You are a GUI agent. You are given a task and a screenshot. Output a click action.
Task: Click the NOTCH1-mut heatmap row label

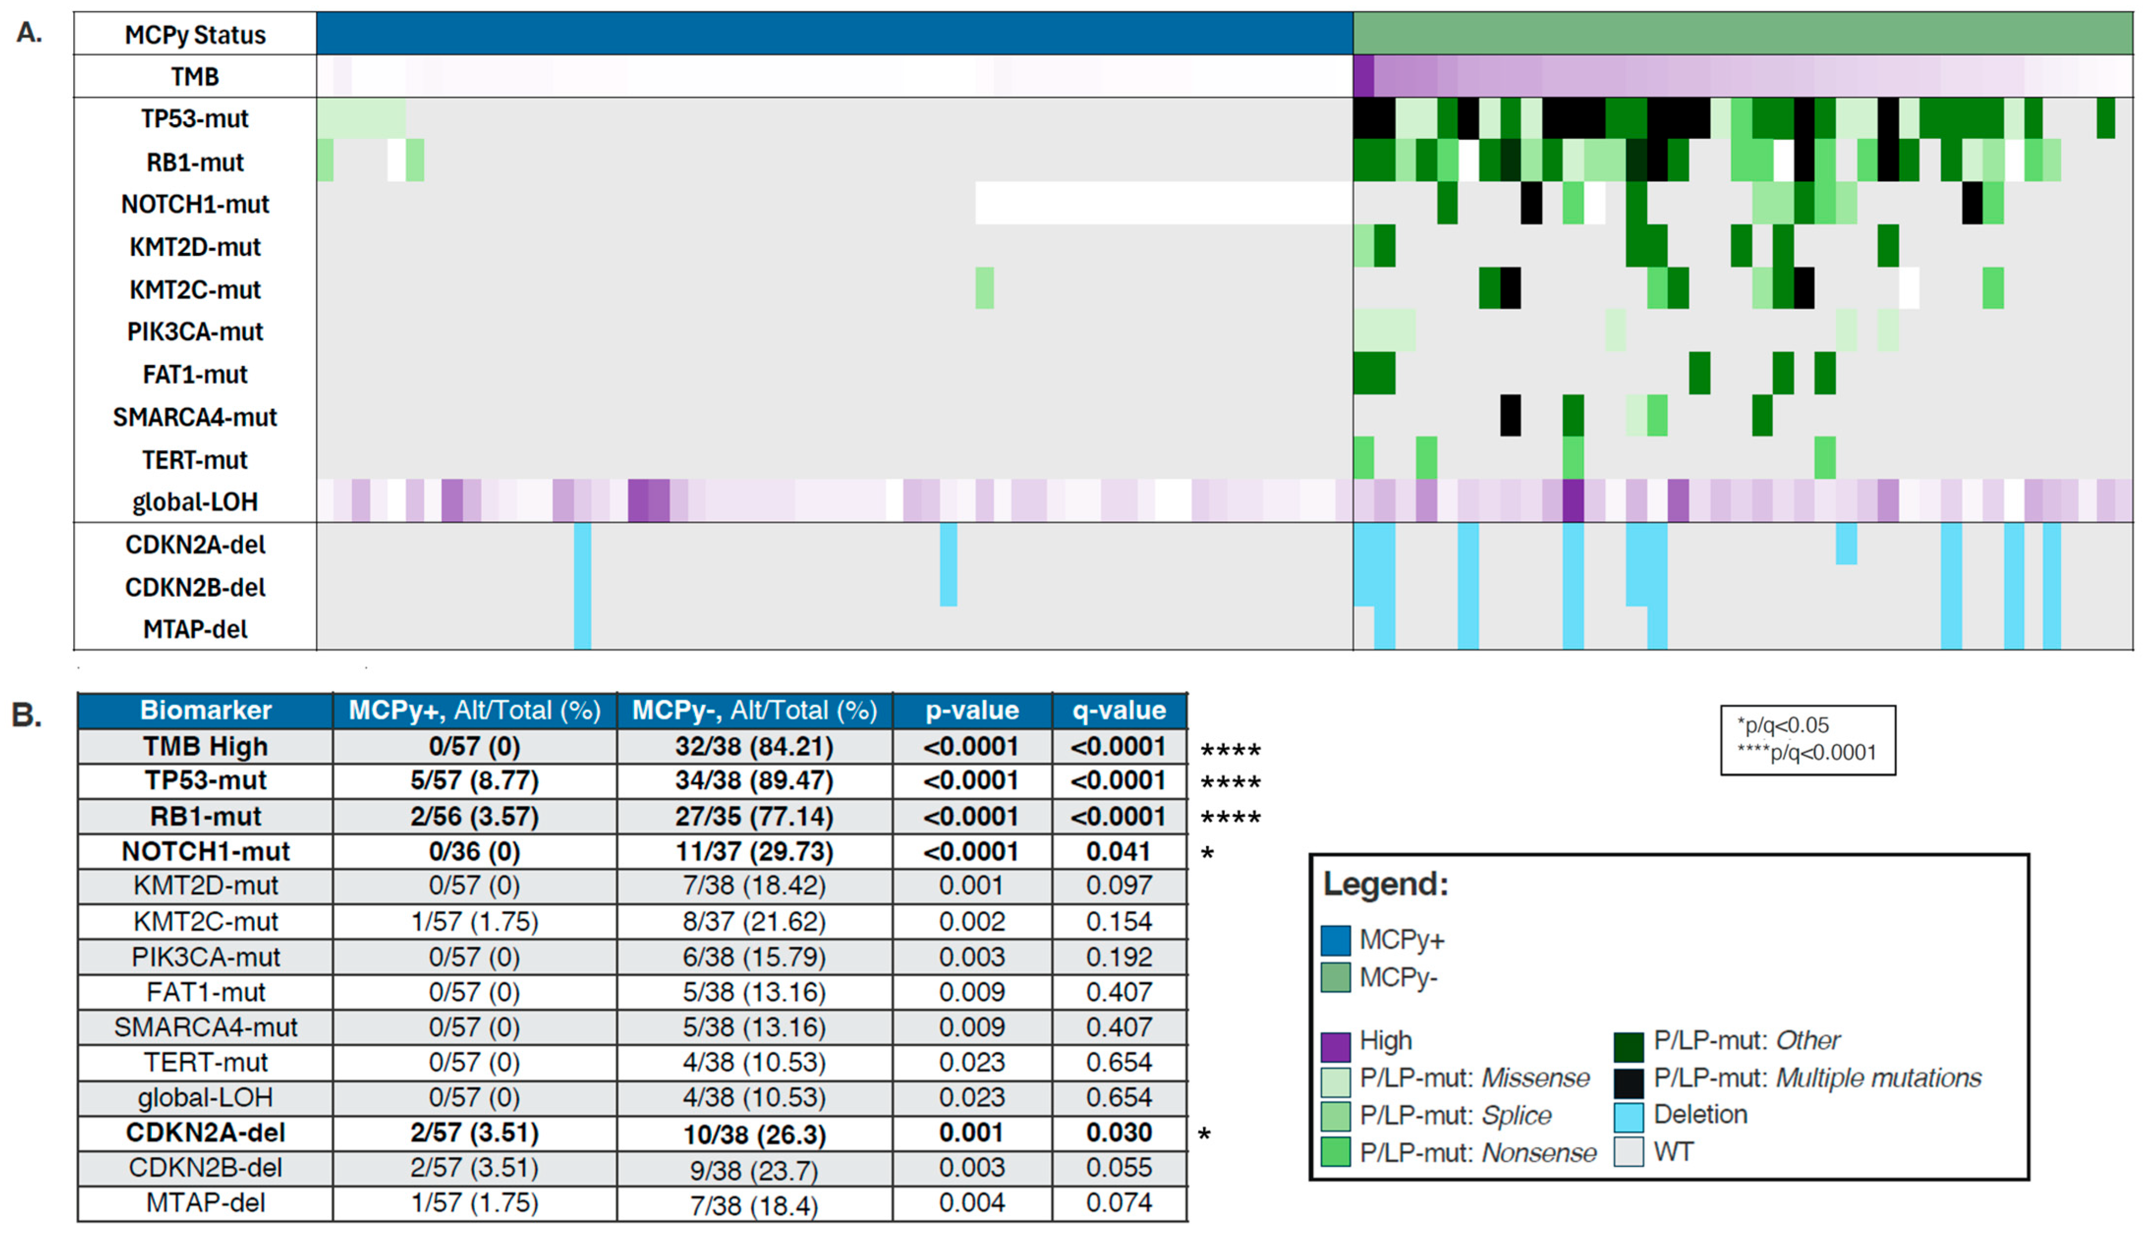pos(194,204)
